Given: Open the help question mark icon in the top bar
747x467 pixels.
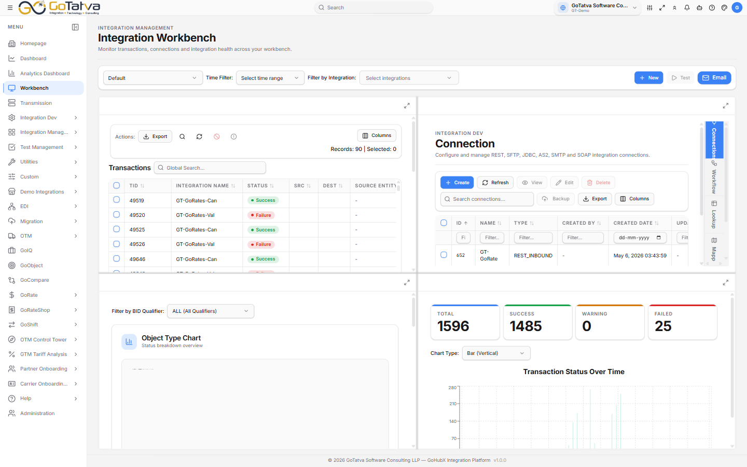Looking at the screenshot, I should [x=712, y=8].
